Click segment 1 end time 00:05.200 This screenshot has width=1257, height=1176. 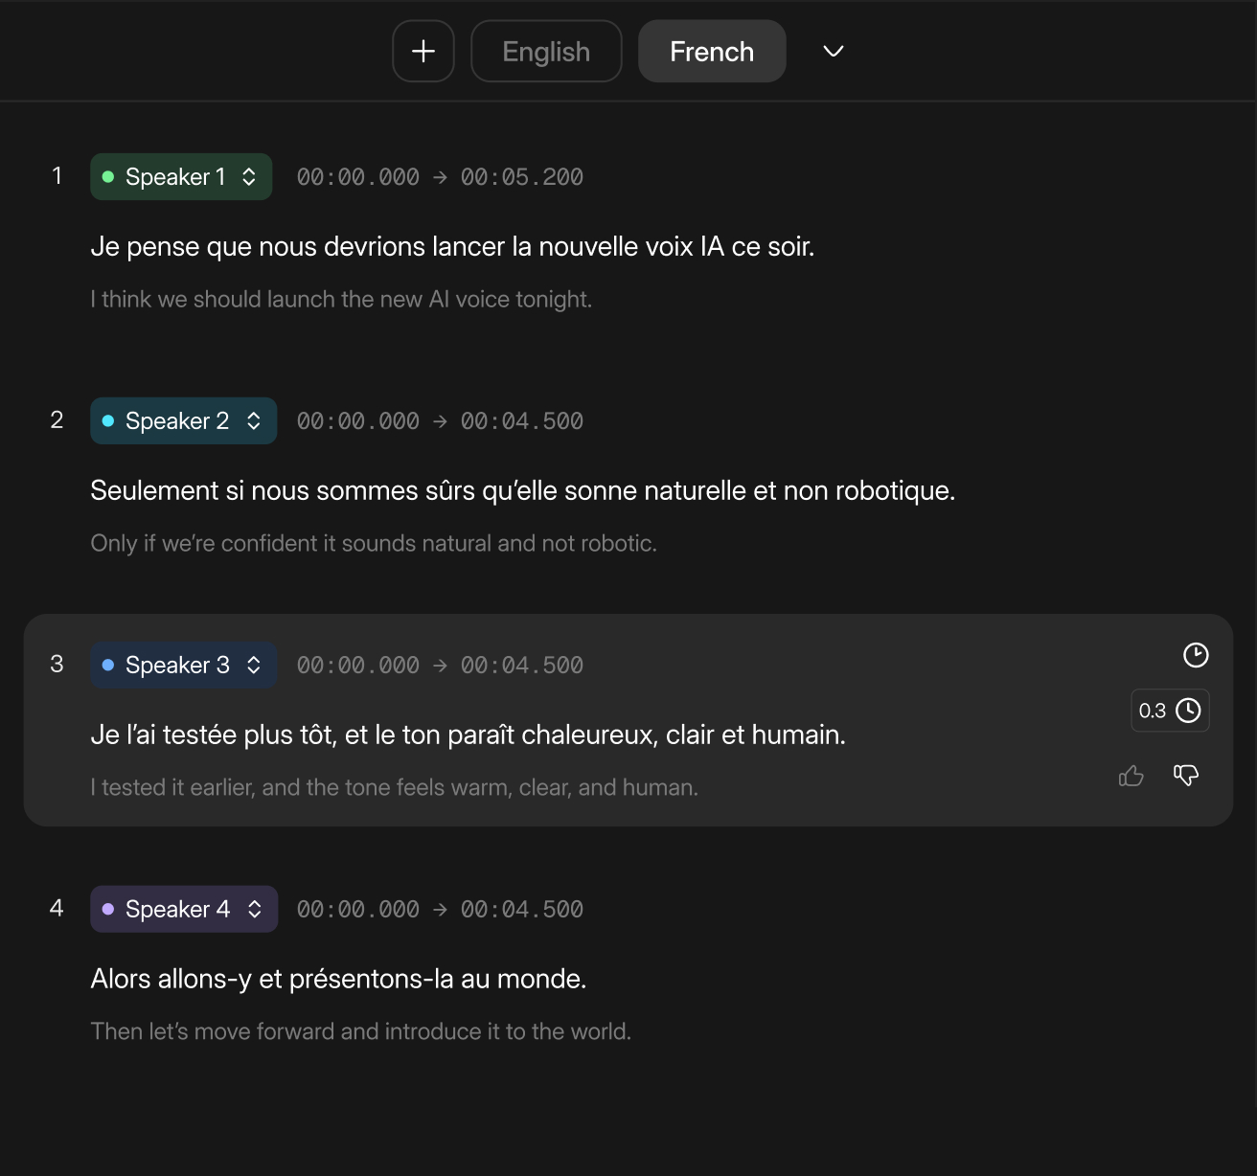coord(522,177)
